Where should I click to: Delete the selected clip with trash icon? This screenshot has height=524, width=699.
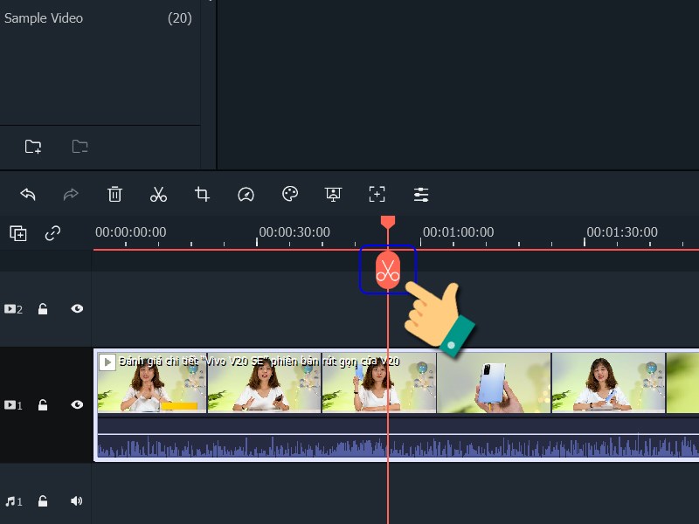coord(114,194)
